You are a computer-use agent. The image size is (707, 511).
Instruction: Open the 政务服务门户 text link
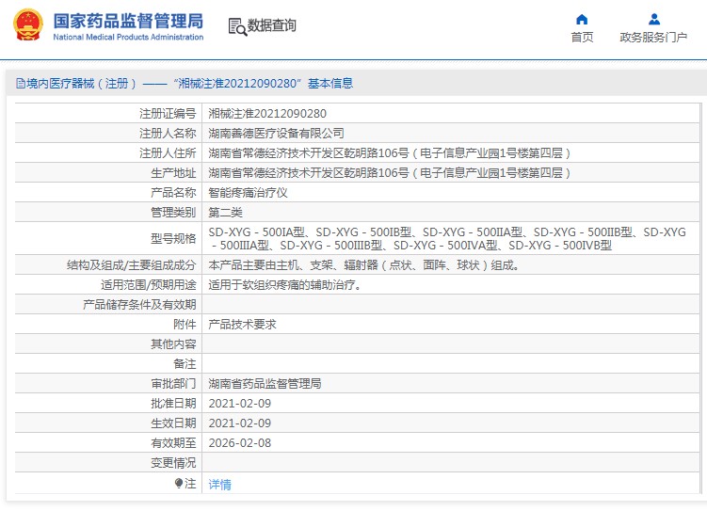click(x=653, y=38)
